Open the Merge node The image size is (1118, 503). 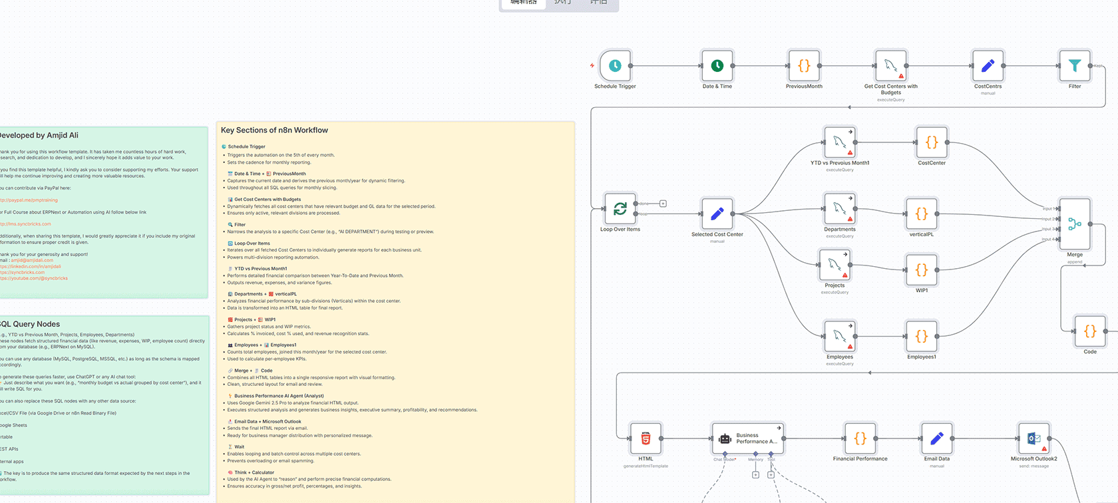[1074, 224]
